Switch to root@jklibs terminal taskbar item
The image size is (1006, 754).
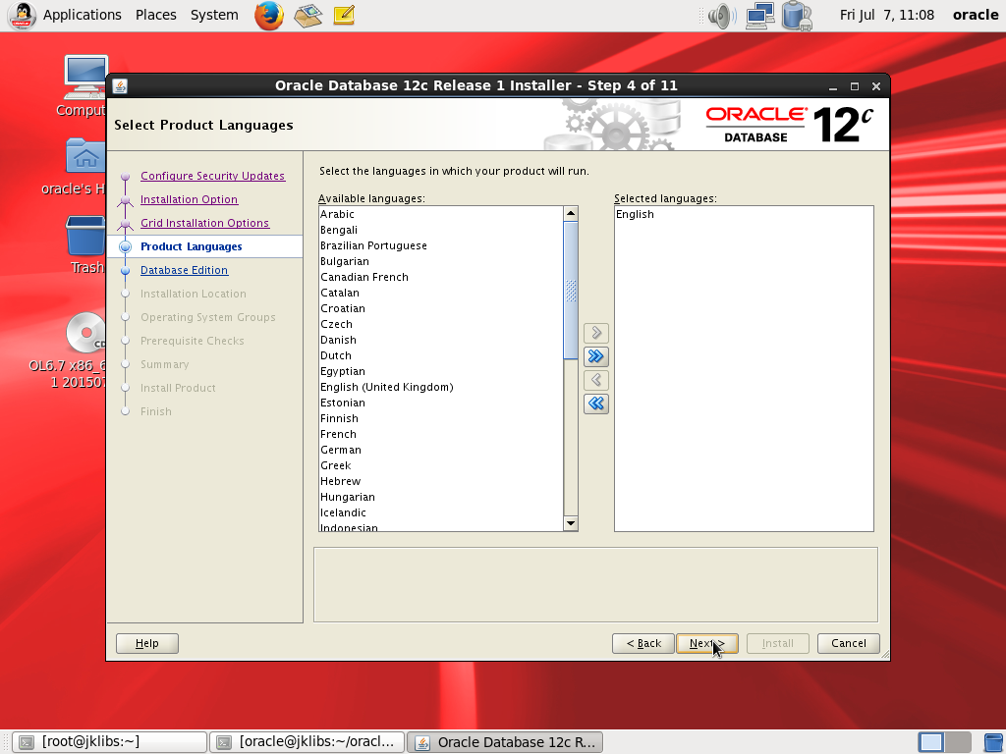pyautogui.click(x=110, y=742)
